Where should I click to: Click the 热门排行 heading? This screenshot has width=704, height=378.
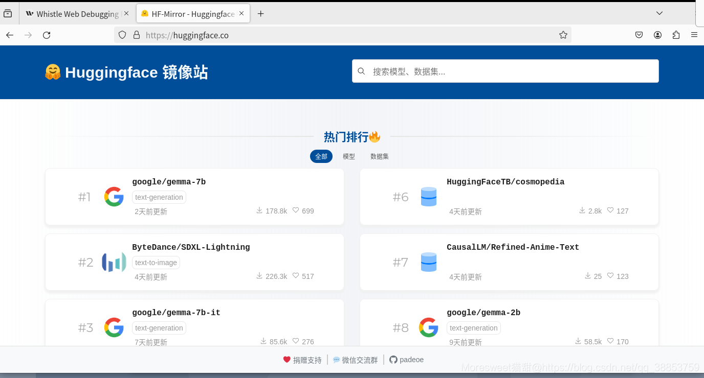(353, 137)
